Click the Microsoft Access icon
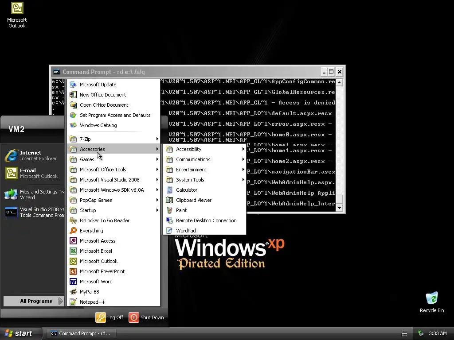Screen dimensions: 454x340 [73, 240]
